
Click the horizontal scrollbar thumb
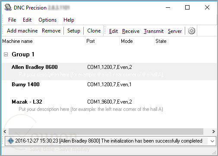(x=106, y=131)
